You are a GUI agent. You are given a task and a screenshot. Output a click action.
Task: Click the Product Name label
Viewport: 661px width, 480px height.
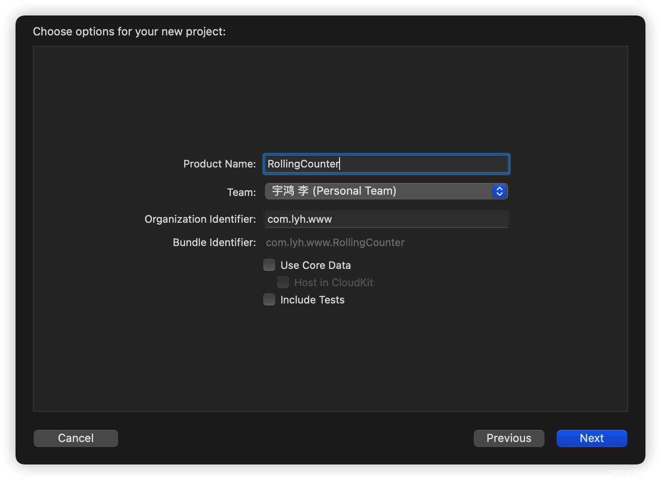[220, 164]
